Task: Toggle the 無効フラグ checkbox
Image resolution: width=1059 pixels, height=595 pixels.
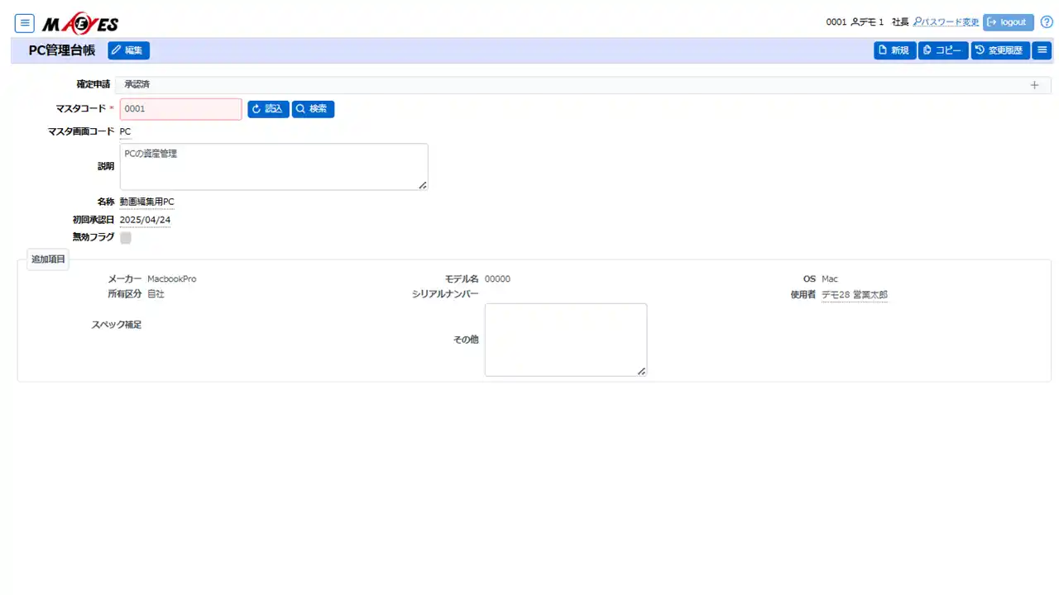Action: (x=126, y=238)
